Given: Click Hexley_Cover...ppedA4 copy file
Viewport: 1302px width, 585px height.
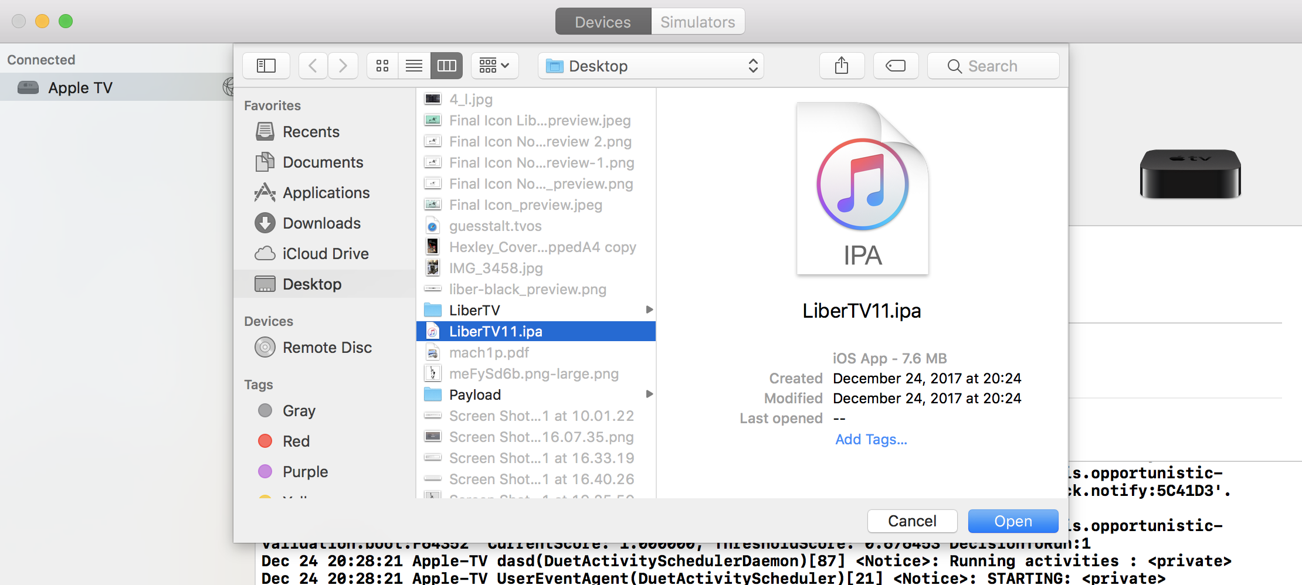Looking at the screenshot, I should point(536,247).
